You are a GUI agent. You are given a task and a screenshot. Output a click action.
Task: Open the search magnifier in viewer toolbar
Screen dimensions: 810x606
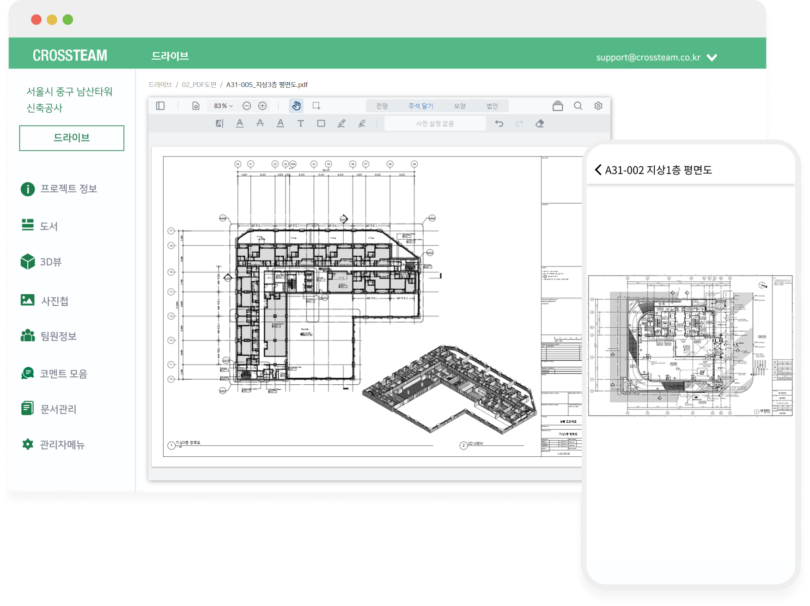click(x=578, y=106)
